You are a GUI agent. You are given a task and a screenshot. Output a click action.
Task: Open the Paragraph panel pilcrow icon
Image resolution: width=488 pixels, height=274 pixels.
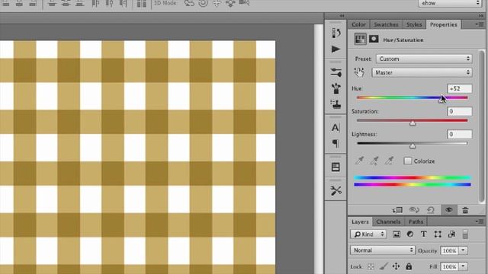(335, 143)
